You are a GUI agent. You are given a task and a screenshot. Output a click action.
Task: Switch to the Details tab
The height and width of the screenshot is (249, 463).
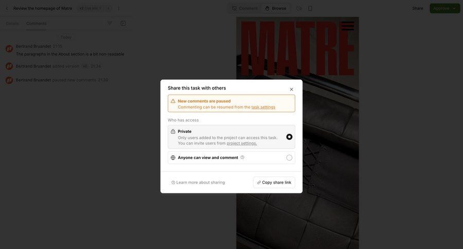click(x=12, y=24)
